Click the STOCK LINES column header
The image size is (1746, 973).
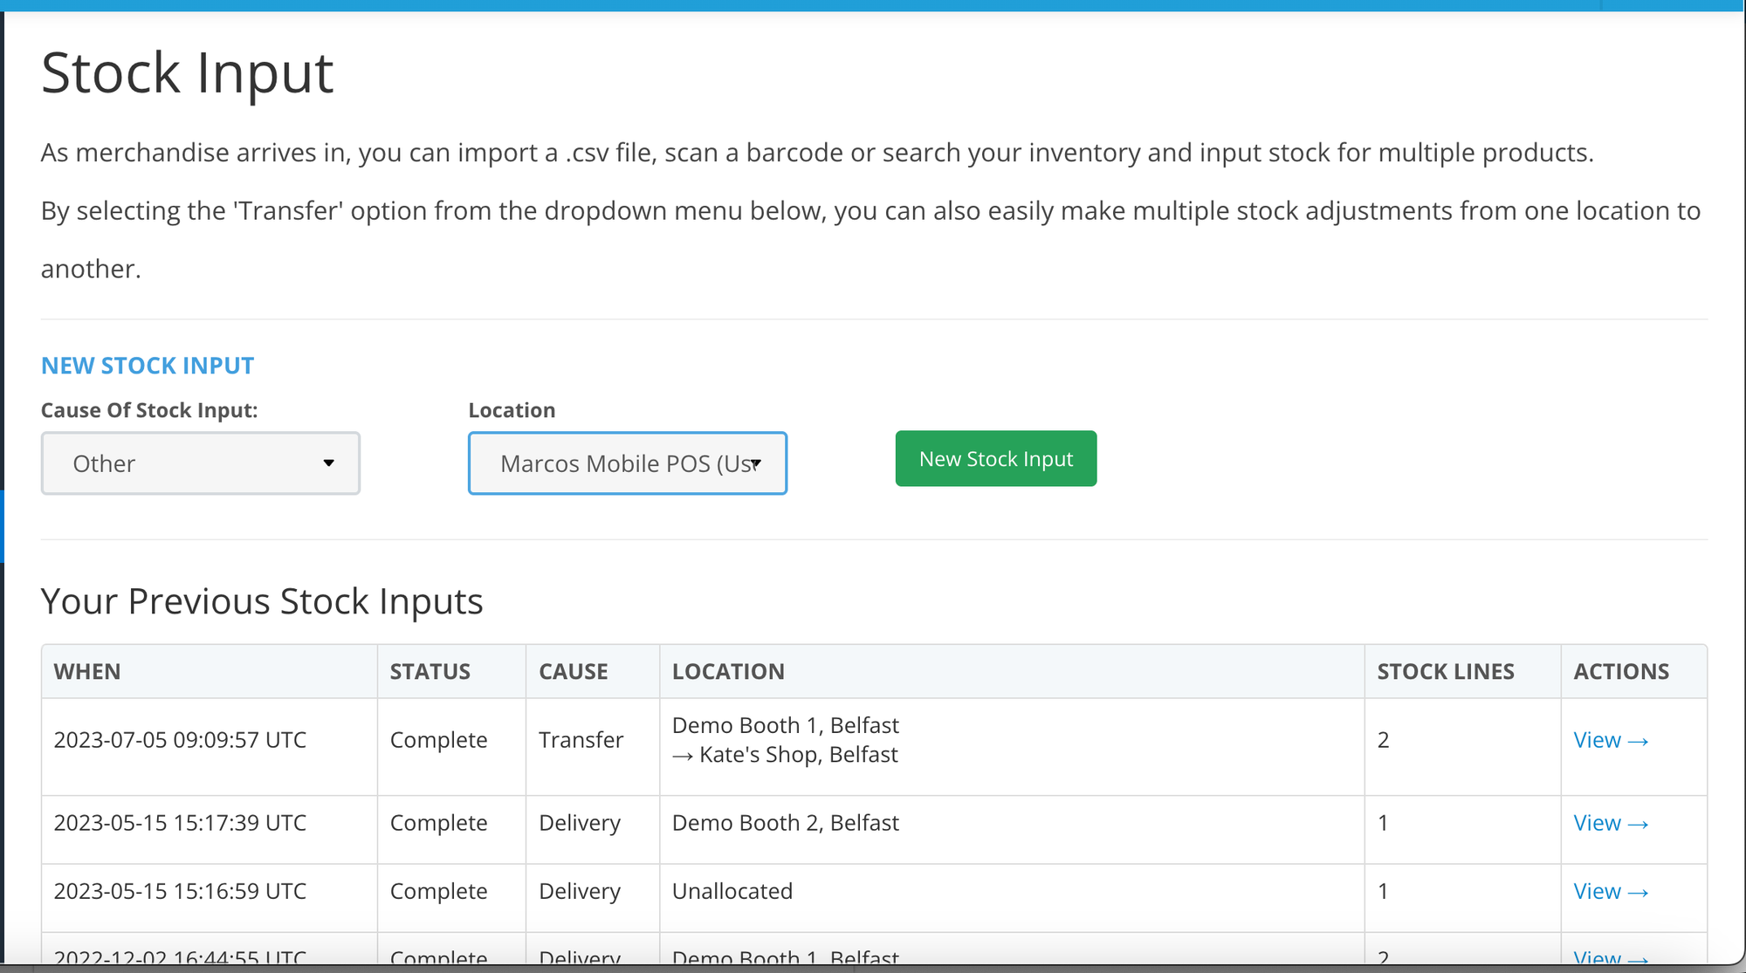coord(1445,672)
